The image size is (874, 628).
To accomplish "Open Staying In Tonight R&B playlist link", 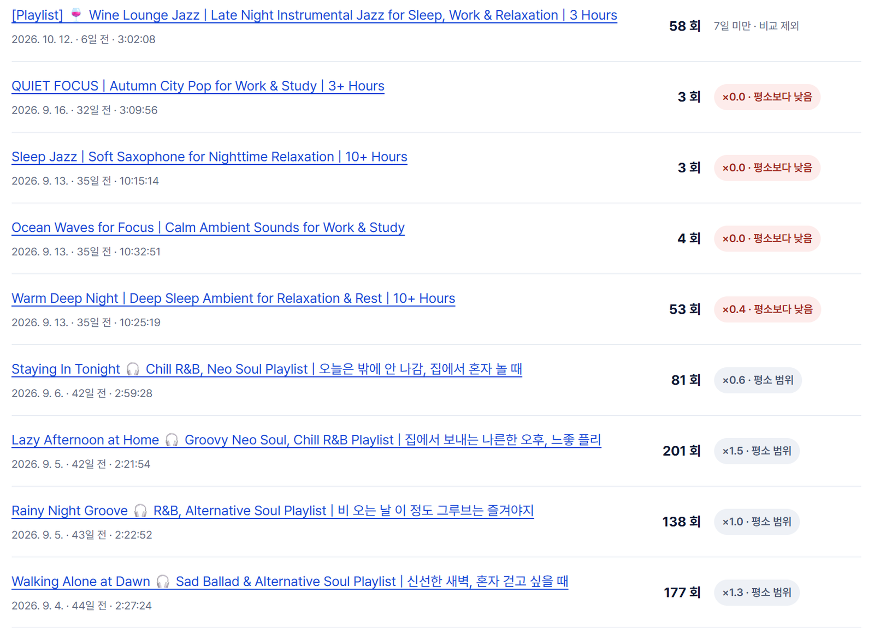I will coord(267,369).
